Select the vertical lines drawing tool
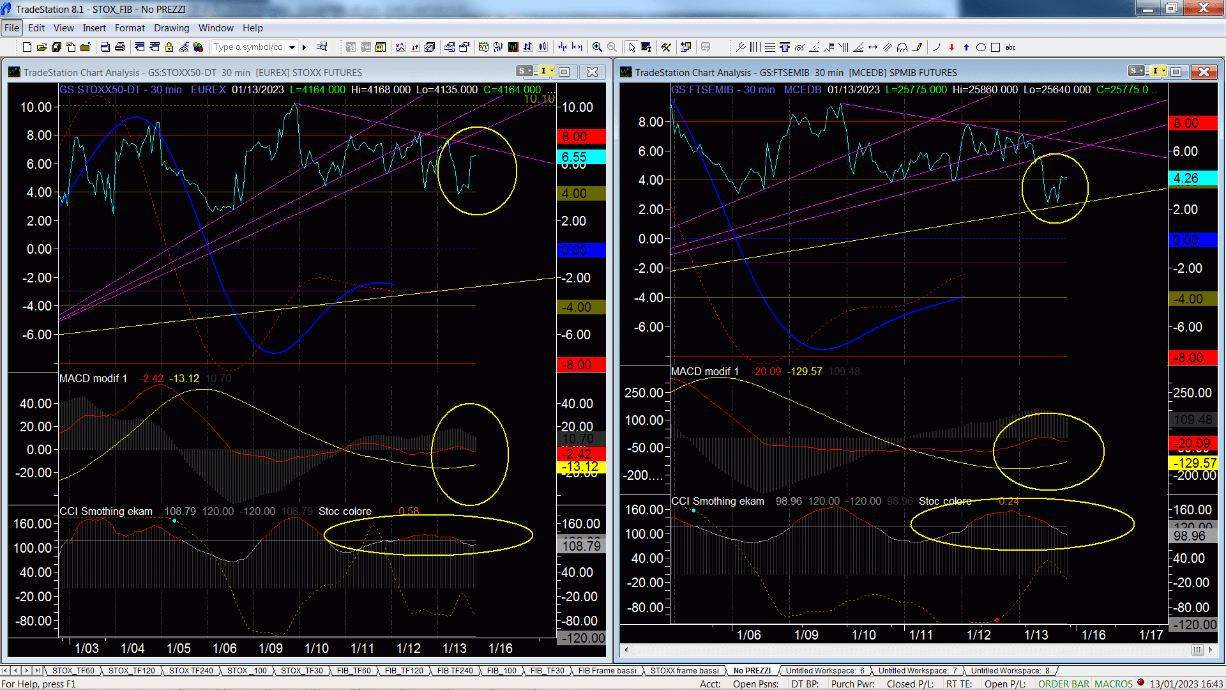 click(755, 47)
